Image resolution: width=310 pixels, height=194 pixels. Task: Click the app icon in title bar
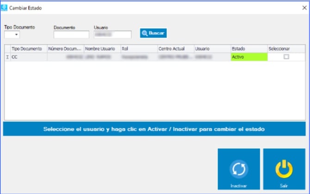tap(5, 7)
